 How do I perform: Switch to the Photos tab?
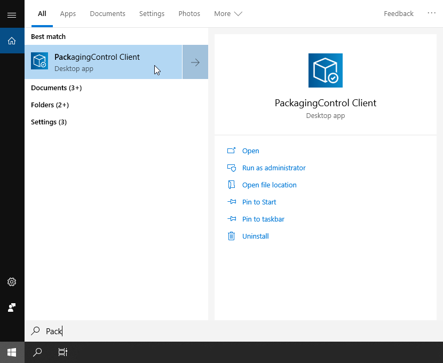tap(189, 14)
